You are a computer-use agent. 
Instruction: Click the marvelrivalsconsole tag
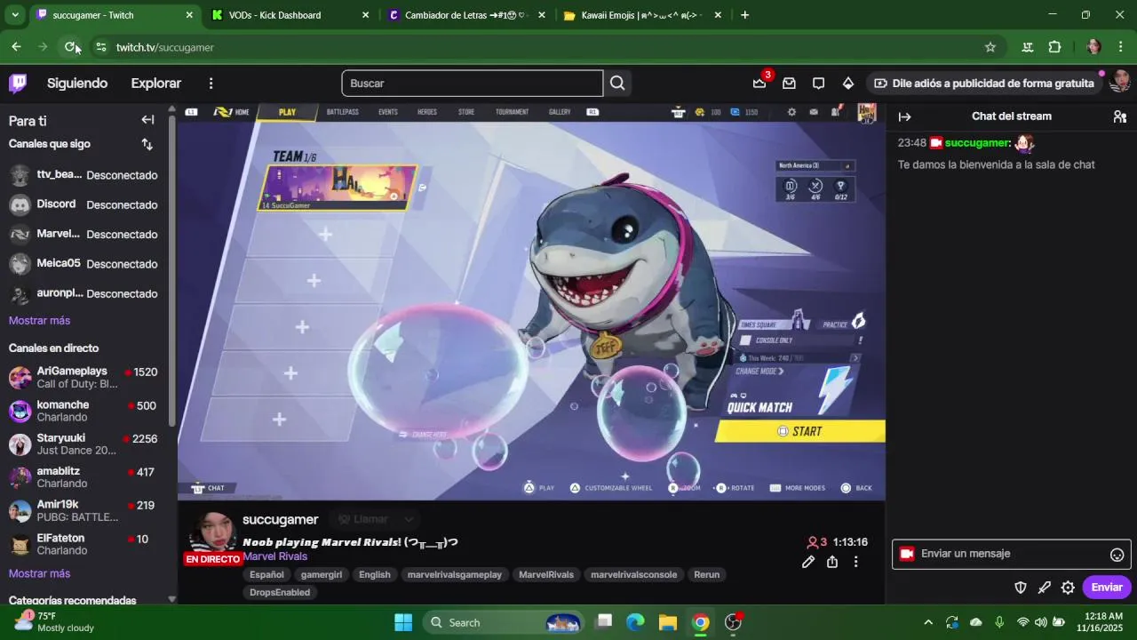coord(634,575)
